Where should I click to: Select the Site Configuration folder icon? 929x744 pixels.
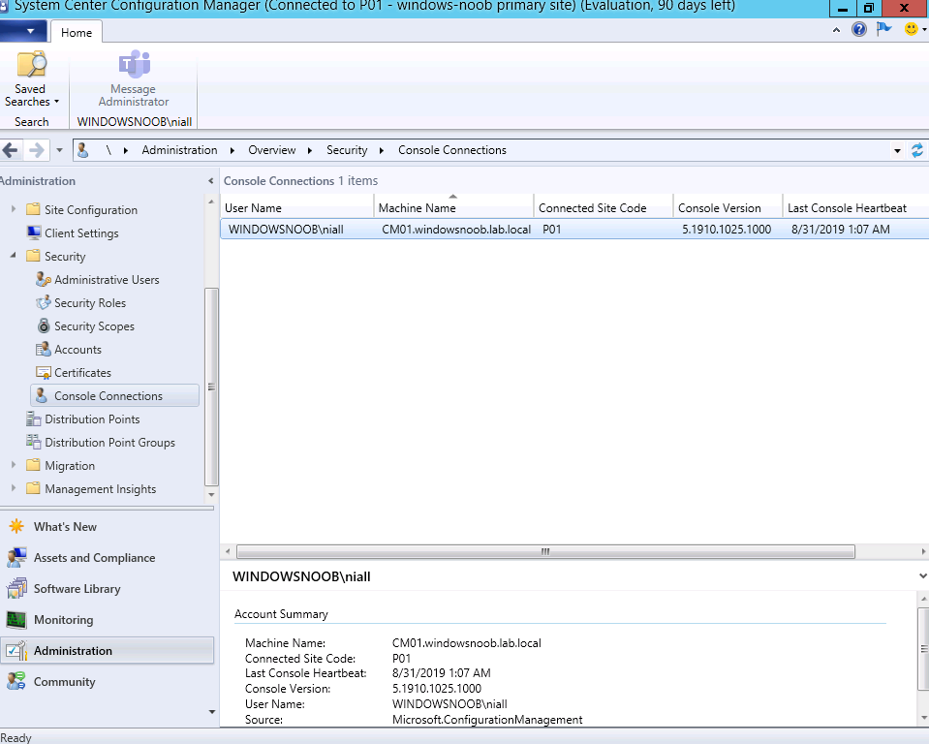pyautogui.click(x=33, y=209)
